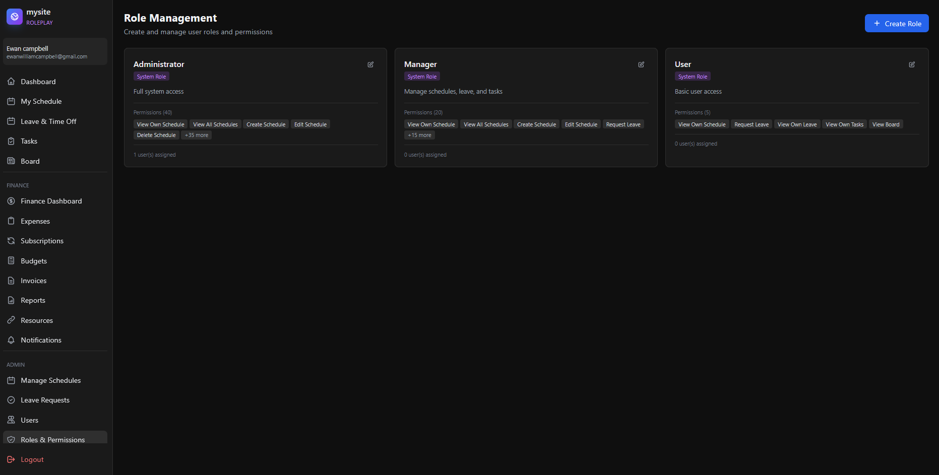This screenshot has width=939, height=475.
Task: Click the Dashboard home icon
Action: coord(11,82)
